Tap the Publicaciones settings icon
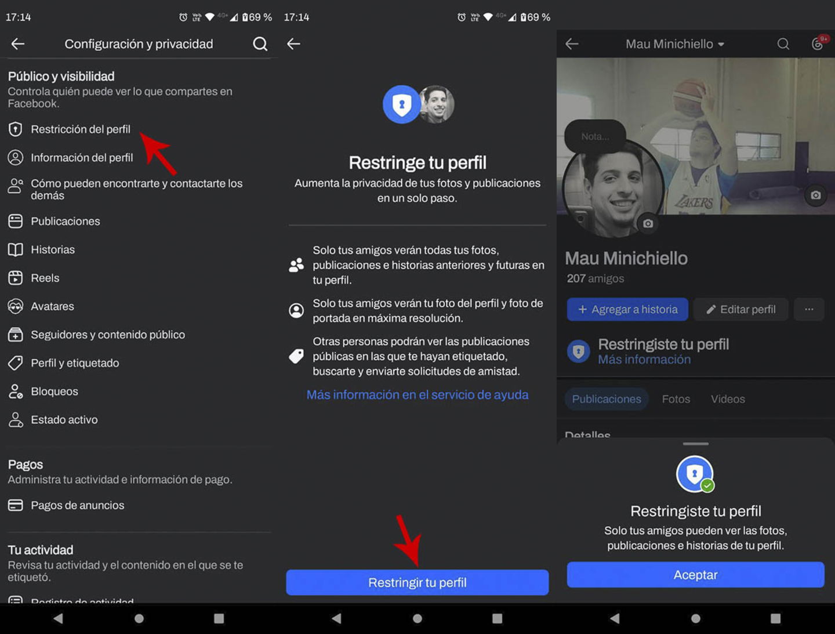 (16, 221)
